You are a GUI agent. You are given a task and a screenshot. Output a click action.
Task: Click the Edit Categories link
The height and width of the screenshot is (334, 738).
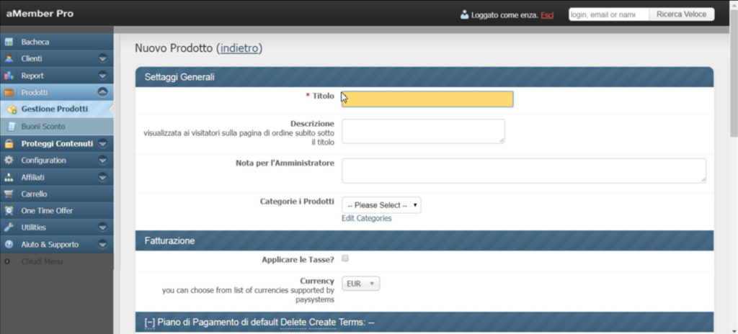(x=366, y=218)
